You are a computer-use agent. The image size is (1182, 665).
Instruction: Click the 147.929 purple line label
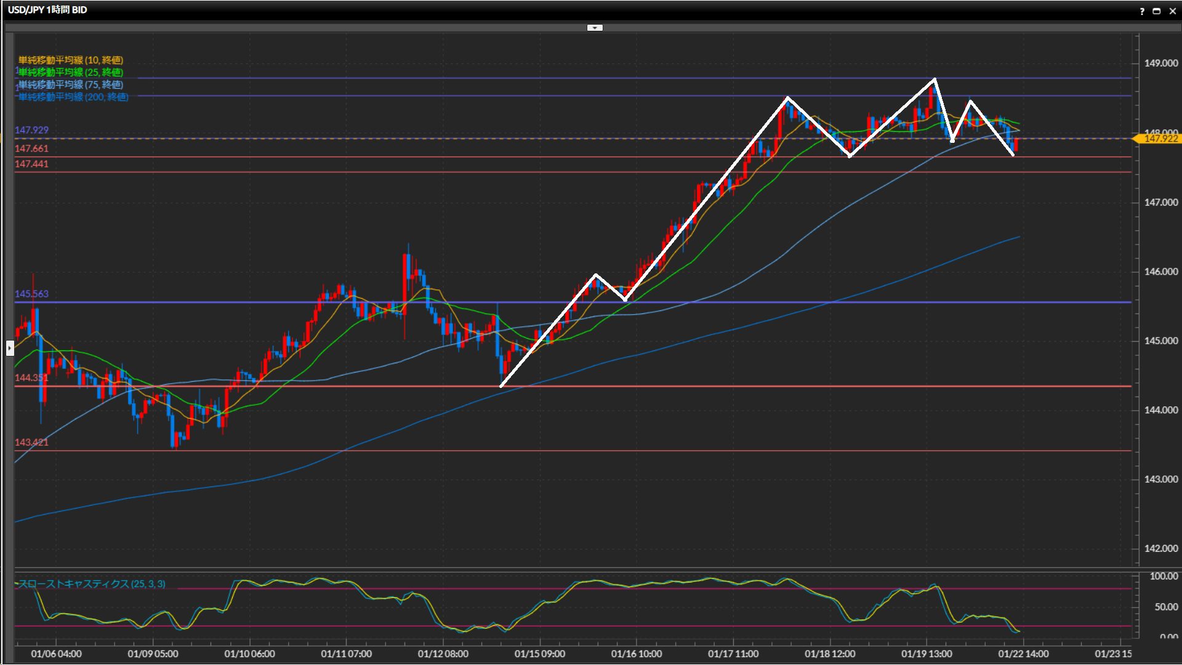[x=31, y=130]
